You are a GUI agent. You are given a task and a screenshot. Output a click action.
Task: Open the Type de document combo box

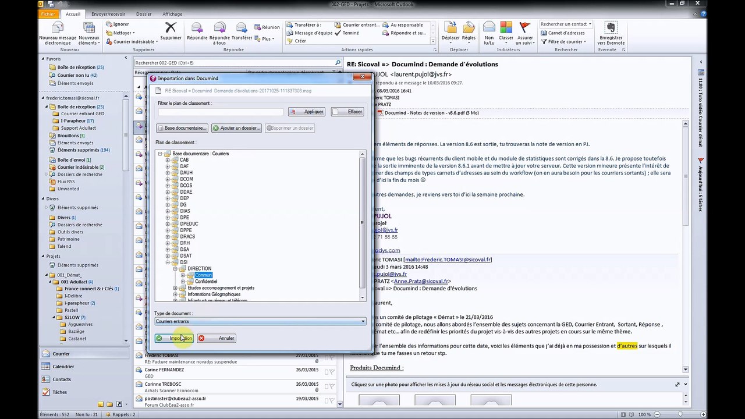click(x=260, y=321)
